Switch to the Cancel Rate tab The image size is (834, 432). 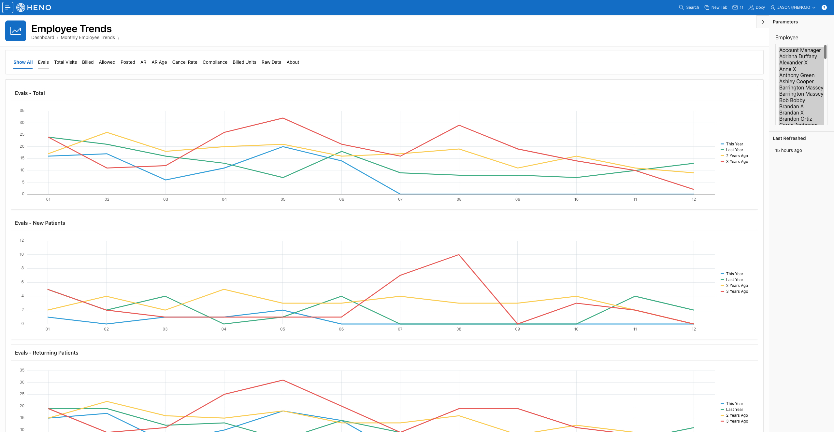pos(185,62)
